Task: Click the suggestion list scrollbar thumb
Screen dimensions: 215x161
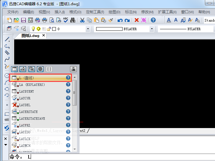Action: 74,93
